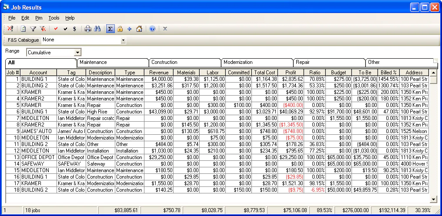442x216 pixels.
Task: Open the Edit menu
Action: coord(25,18)
